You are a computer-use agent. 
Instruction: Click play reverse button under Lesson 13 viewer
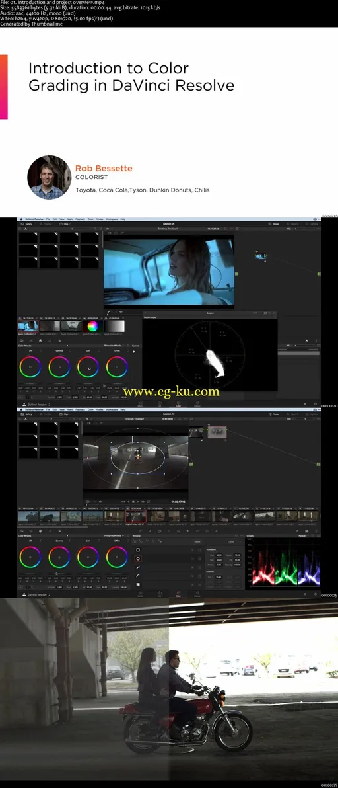coord(128,502)
